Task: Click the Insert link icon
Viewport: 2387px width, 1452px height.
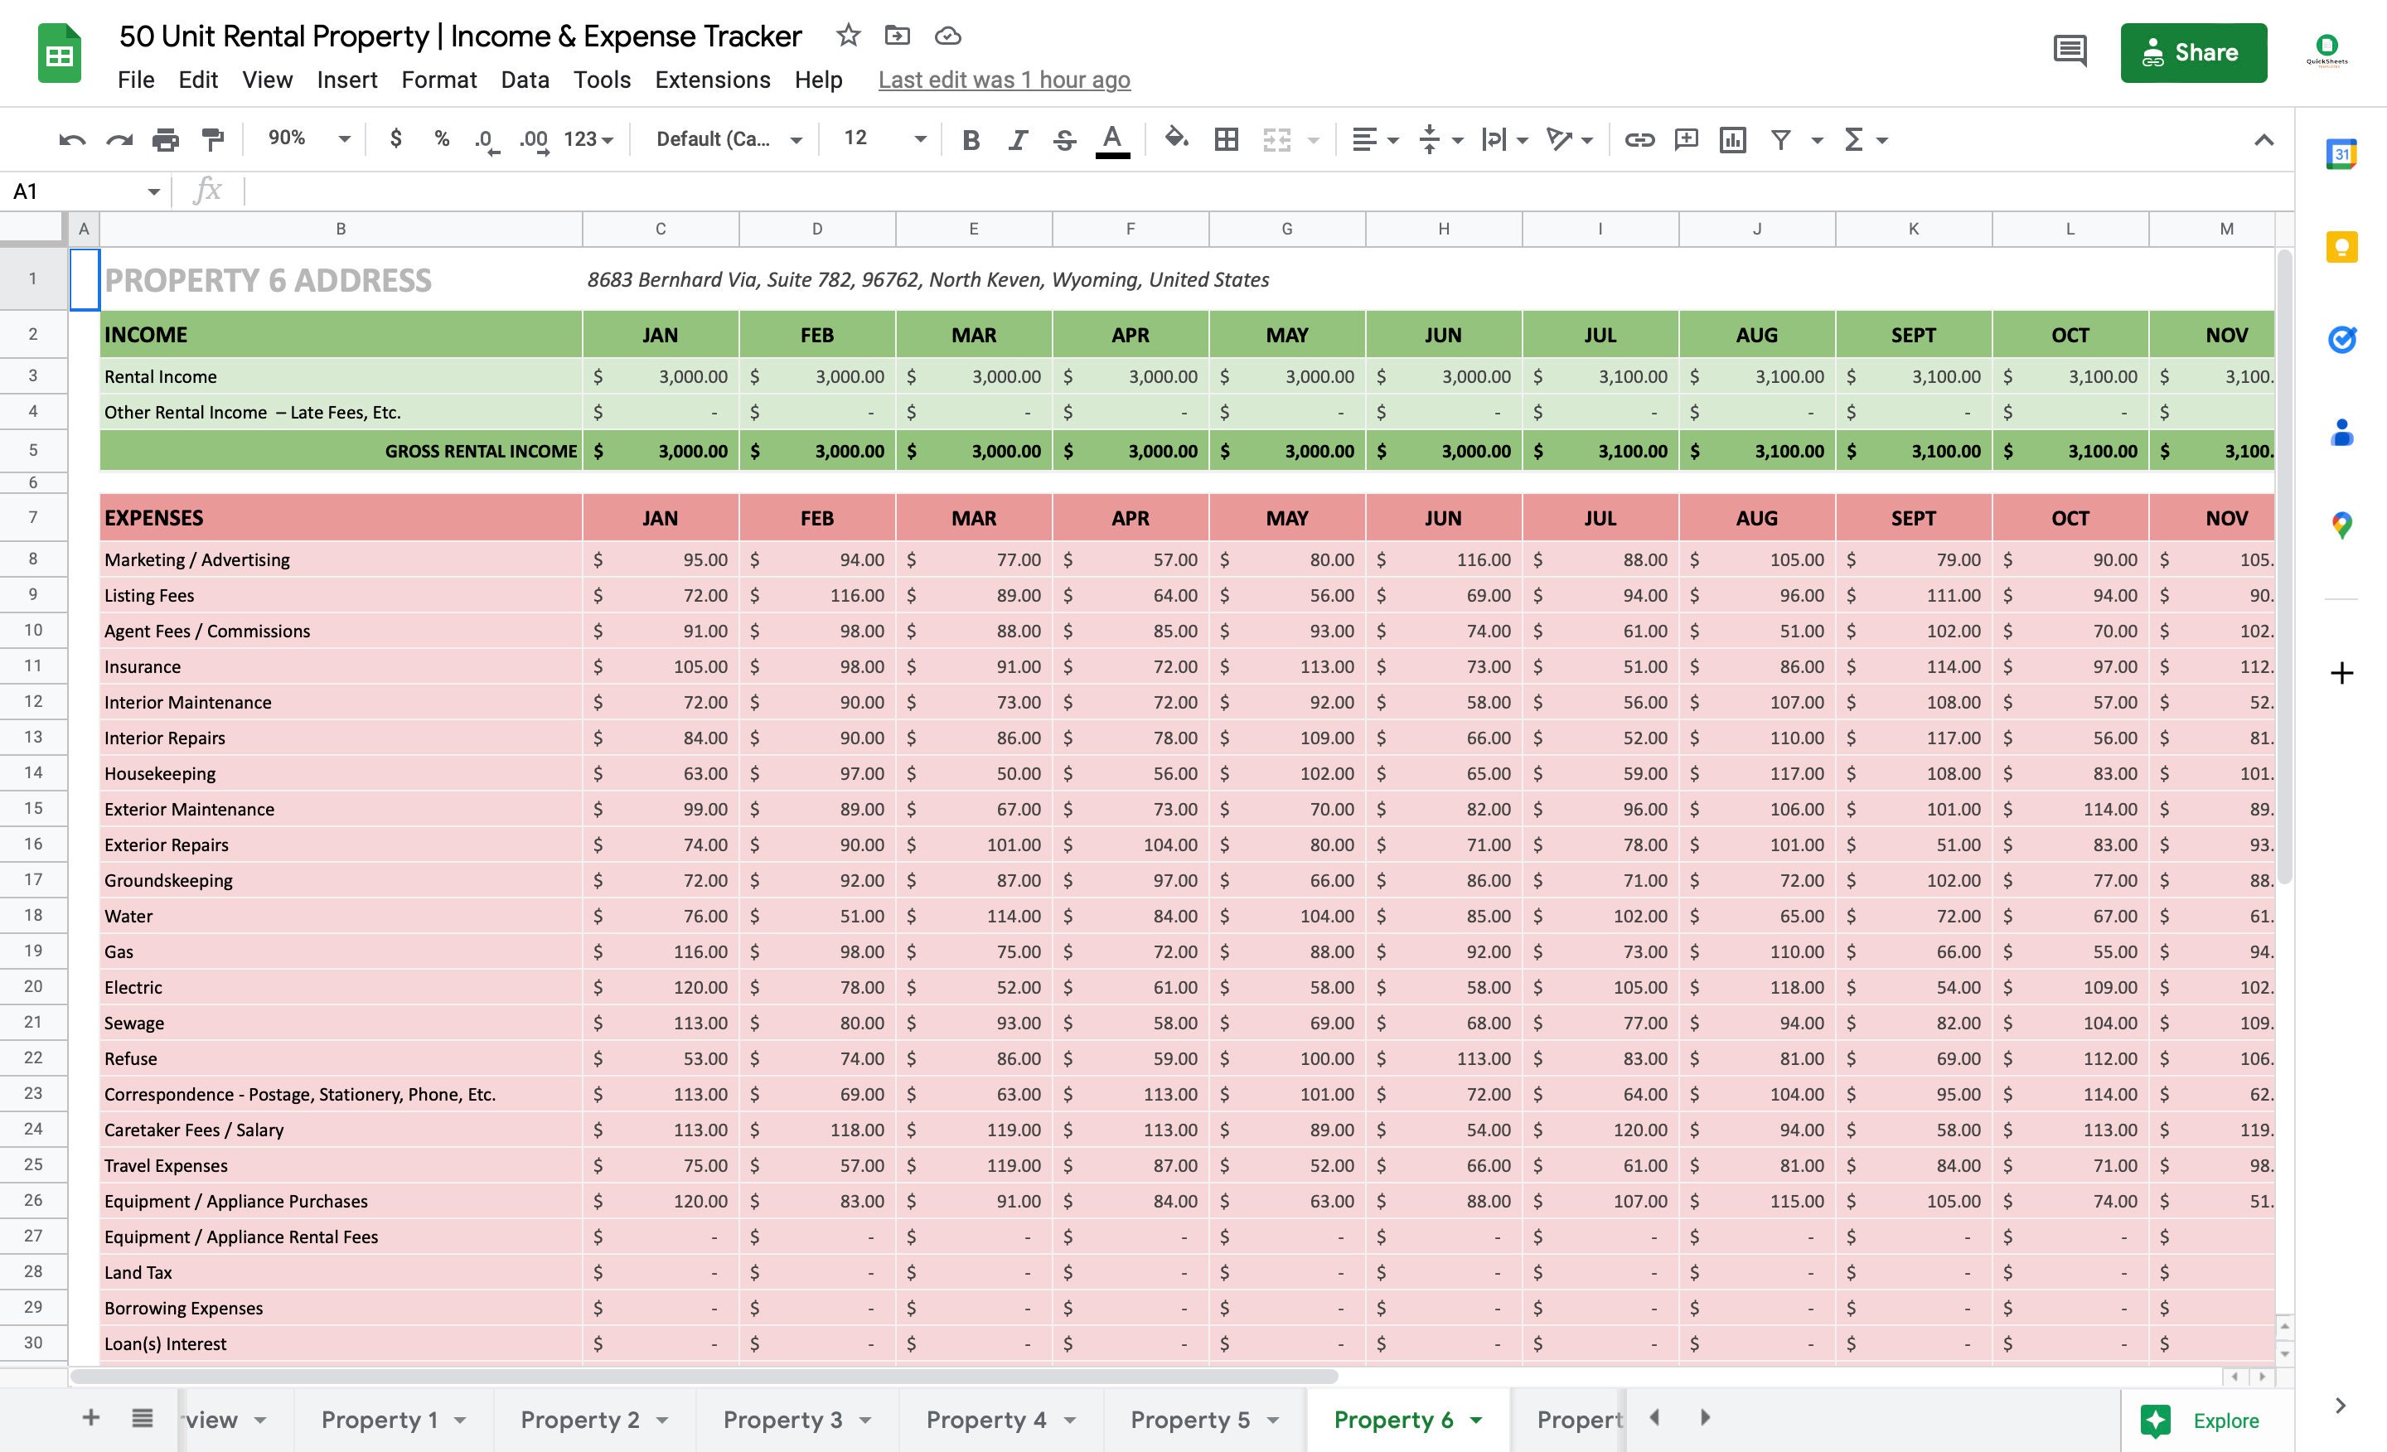Action: (1639, 140)
